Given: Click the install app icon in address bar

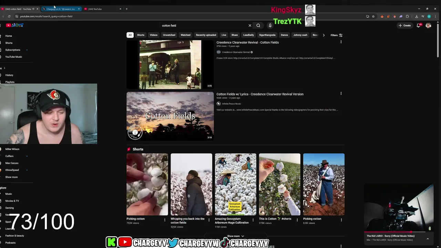Looking at the screenshot, I should click(367, 16).
